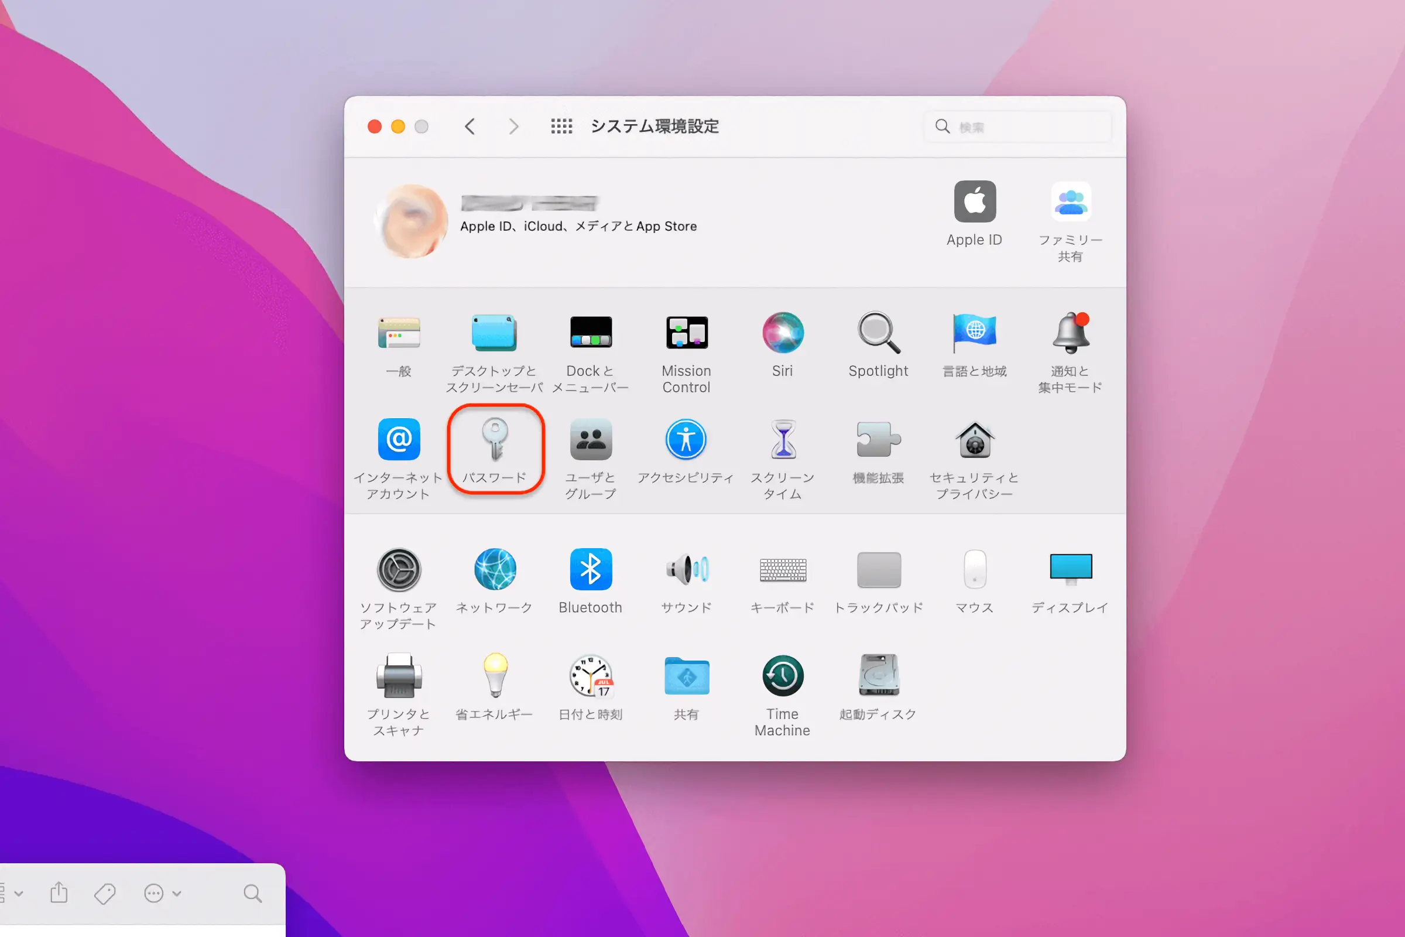This screenshot has width=1405, height=937.
Task: Open the Siri preference pane
Action: [x=782, y=332]
